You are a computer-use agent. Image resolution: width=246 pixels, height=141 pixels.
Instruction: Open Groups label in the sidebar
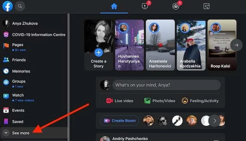tap(19, 81)
